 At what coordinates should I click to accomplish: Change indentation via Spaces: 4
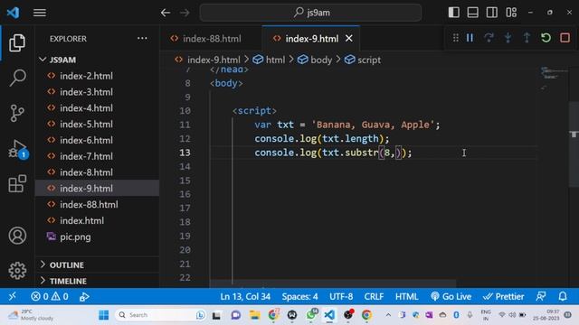[299, 296]
